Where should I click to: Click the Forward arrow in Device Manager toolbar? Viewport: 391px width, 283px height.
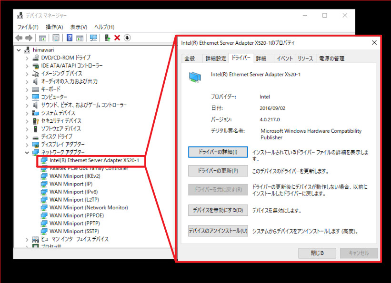[x=29, y=38]
